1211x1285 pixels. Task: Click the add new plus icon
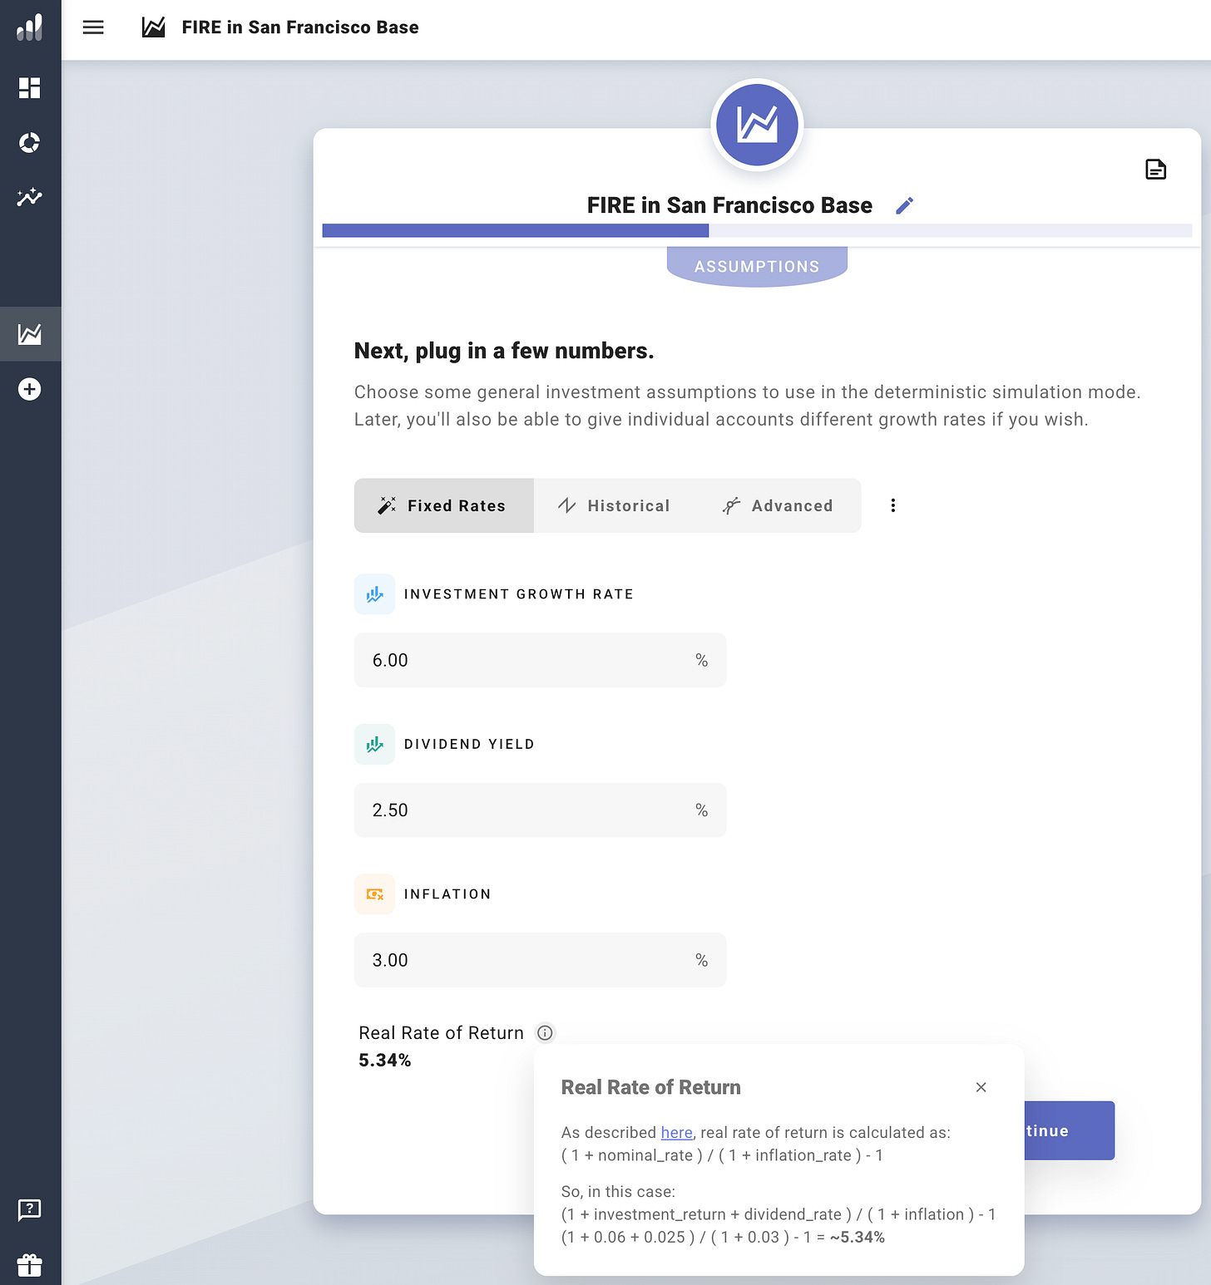(30, 389)
